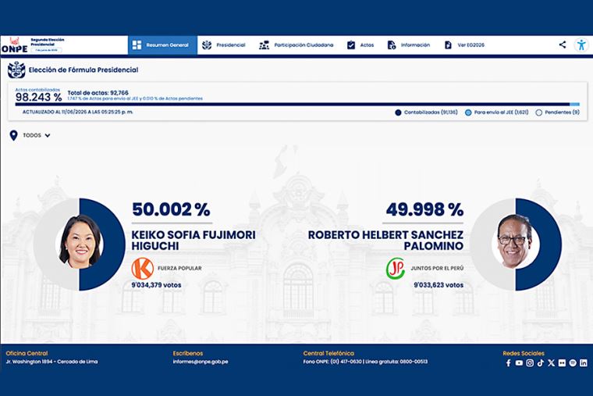Click the Para envío al JEE legend dot
The width and height of the screenshot is (593, 396).
468,112
